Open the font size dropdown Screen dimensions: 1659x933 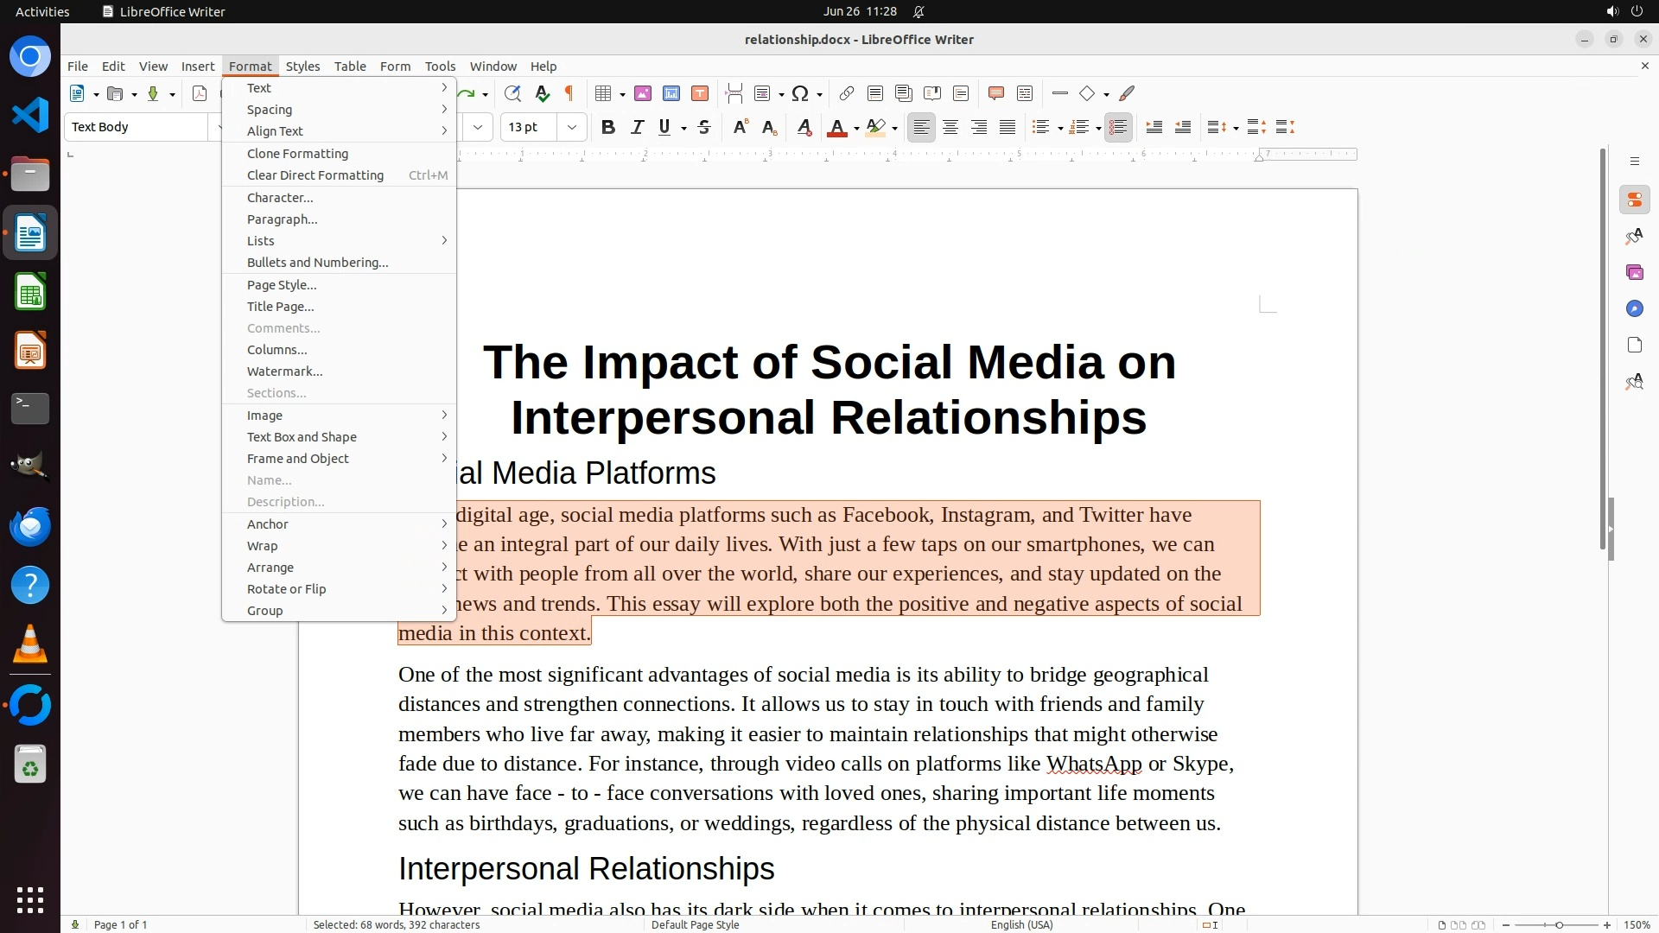click(x=571, y=128)
